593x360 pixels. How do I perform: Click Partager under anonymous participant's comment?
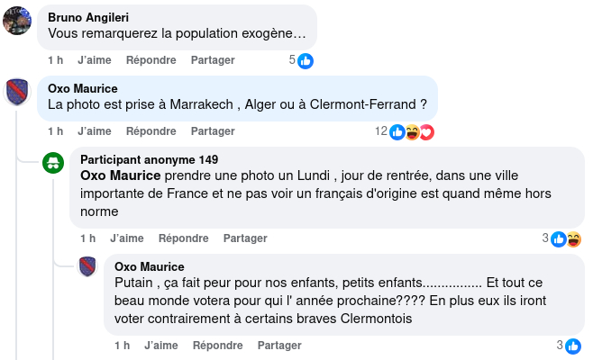pos(245,238)
